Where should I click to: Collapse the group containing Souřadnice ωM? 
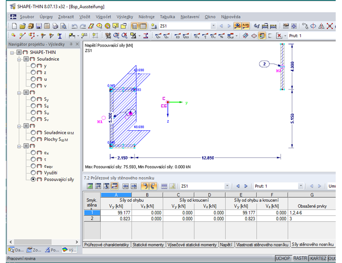pos(19,126)
